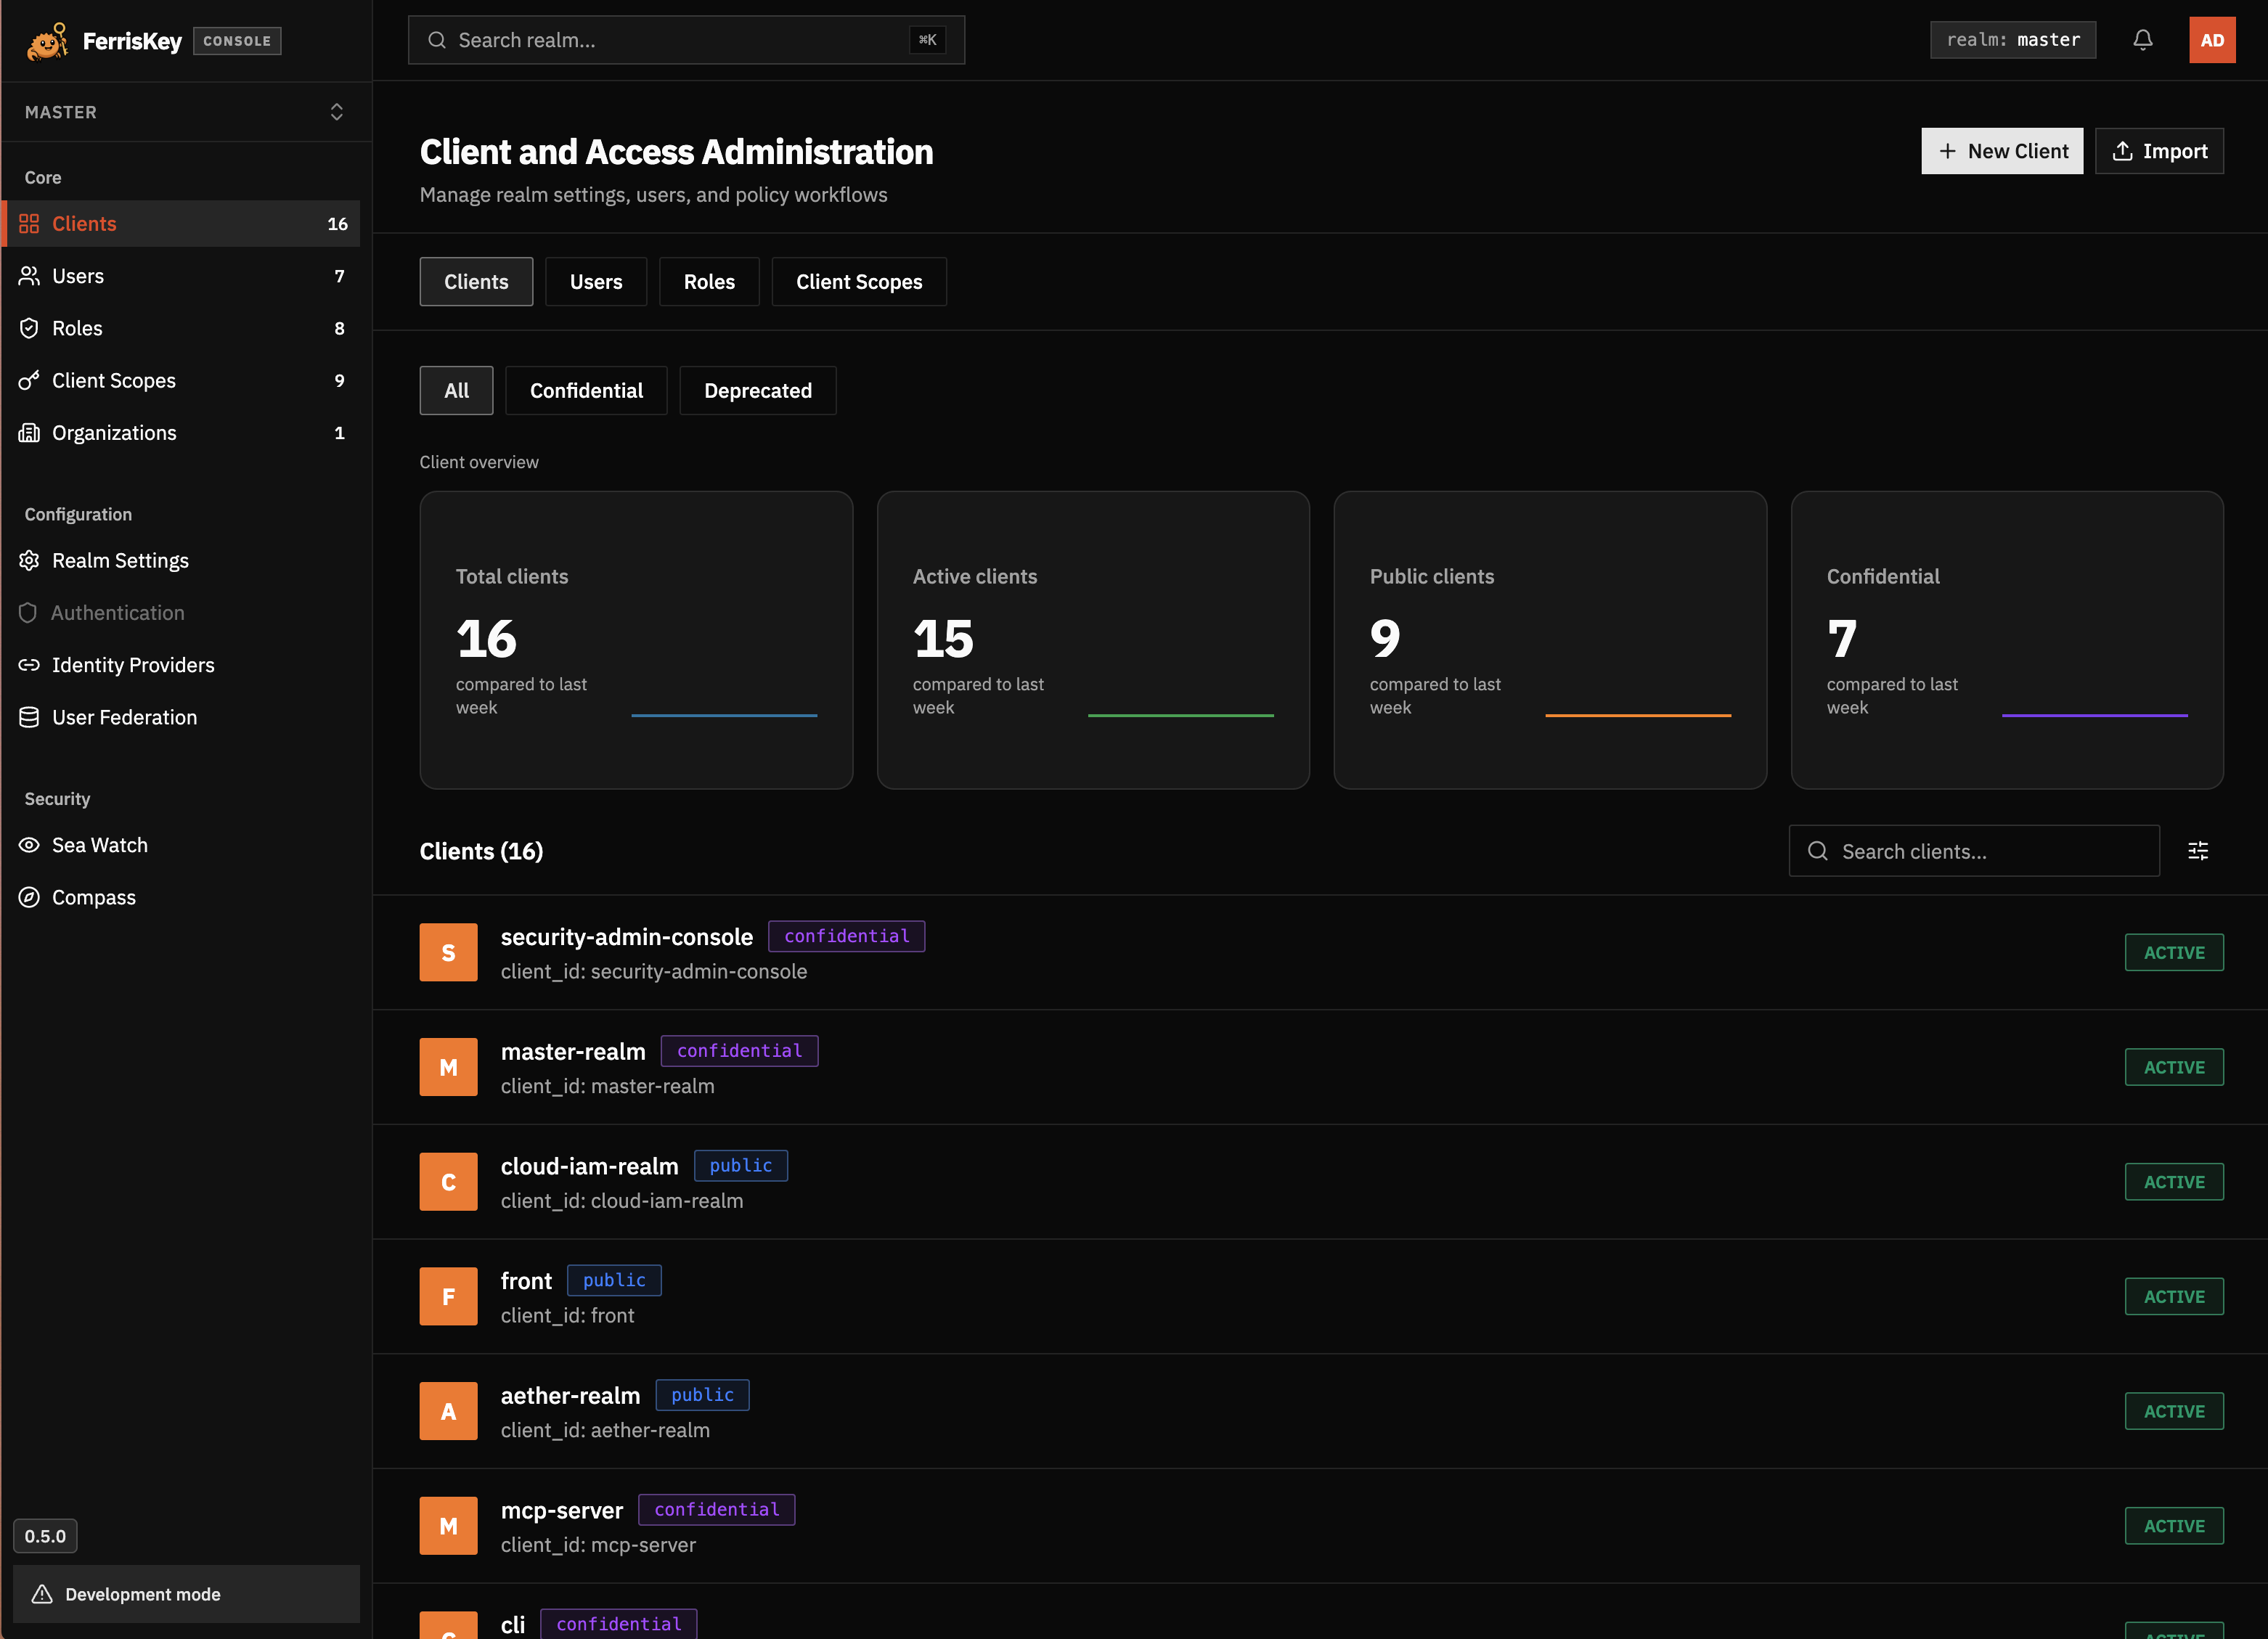Click confidential tag on security-admin-console

[x=846, y=936]
